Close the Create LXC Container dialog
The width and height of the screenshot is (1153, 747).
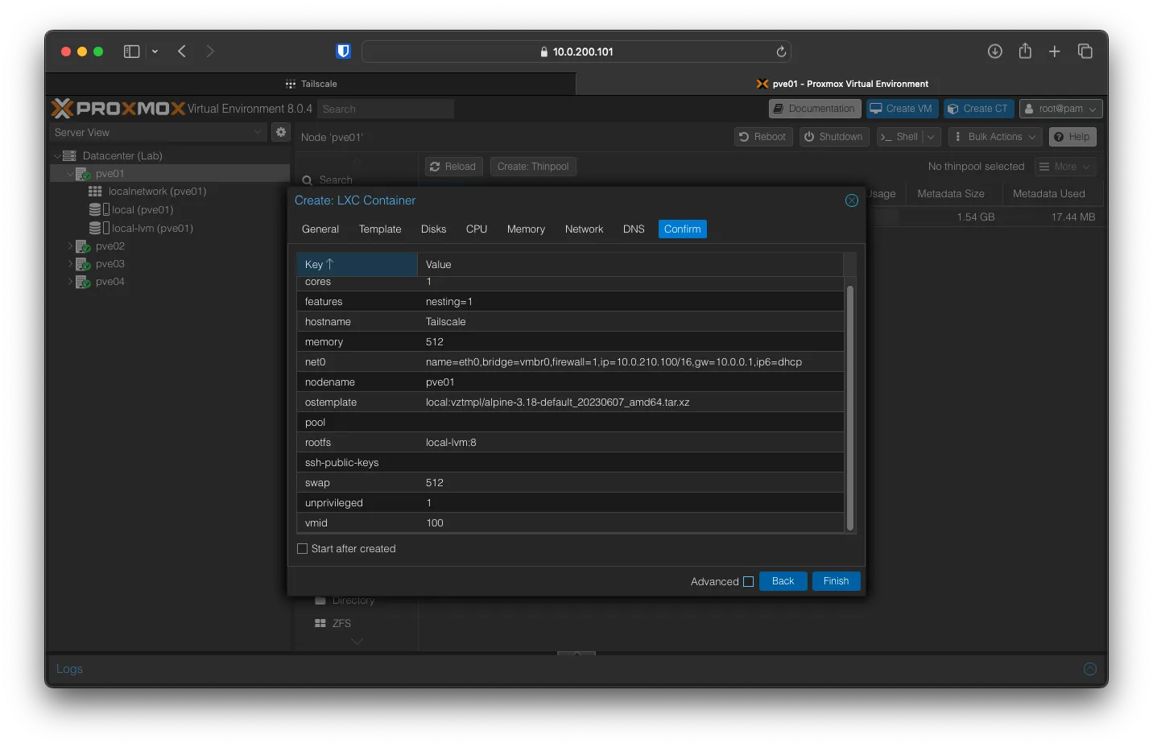852,200
